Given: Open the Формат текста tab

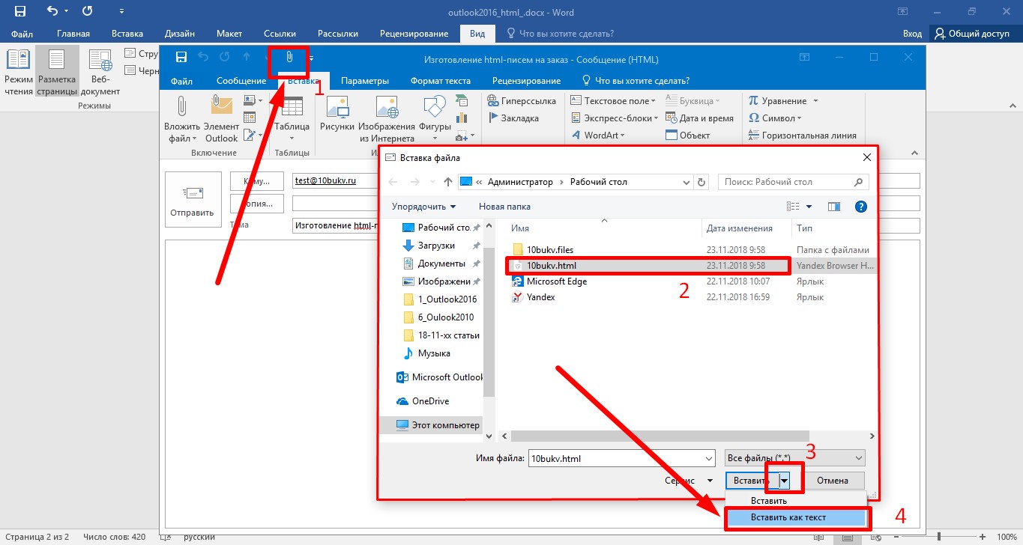Looking at the screenshot, I should click(x=441, y=81).
